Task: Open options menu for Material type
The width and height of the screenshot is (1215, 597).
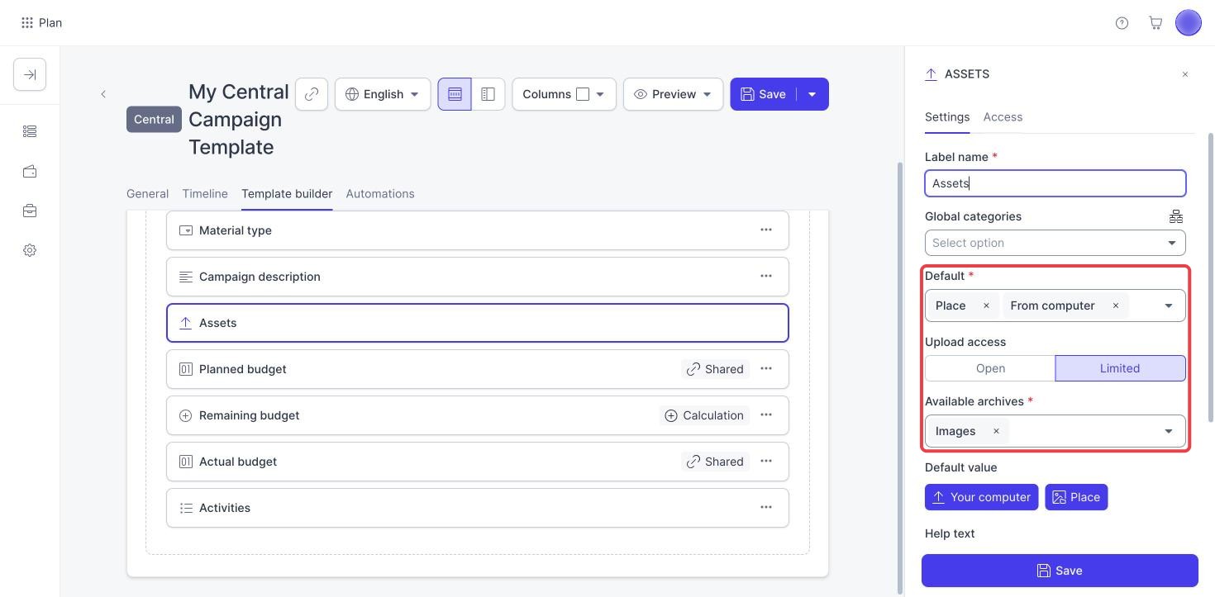Action: (766, 230)
